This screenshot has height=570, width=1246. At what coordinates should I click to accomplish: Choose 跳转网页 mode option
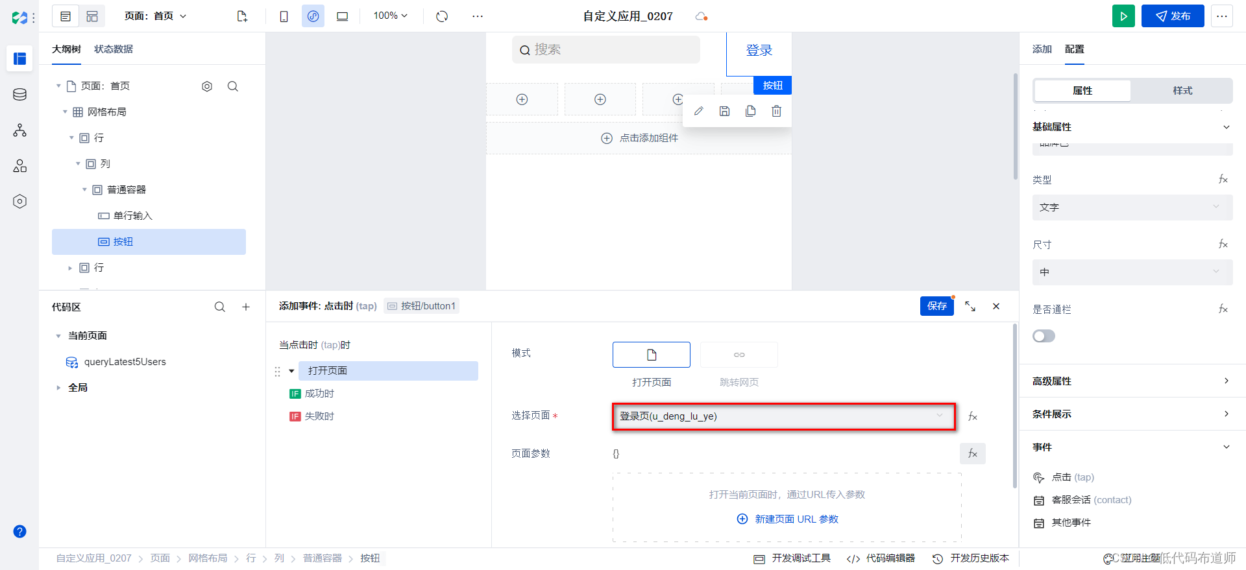(739, 355)
